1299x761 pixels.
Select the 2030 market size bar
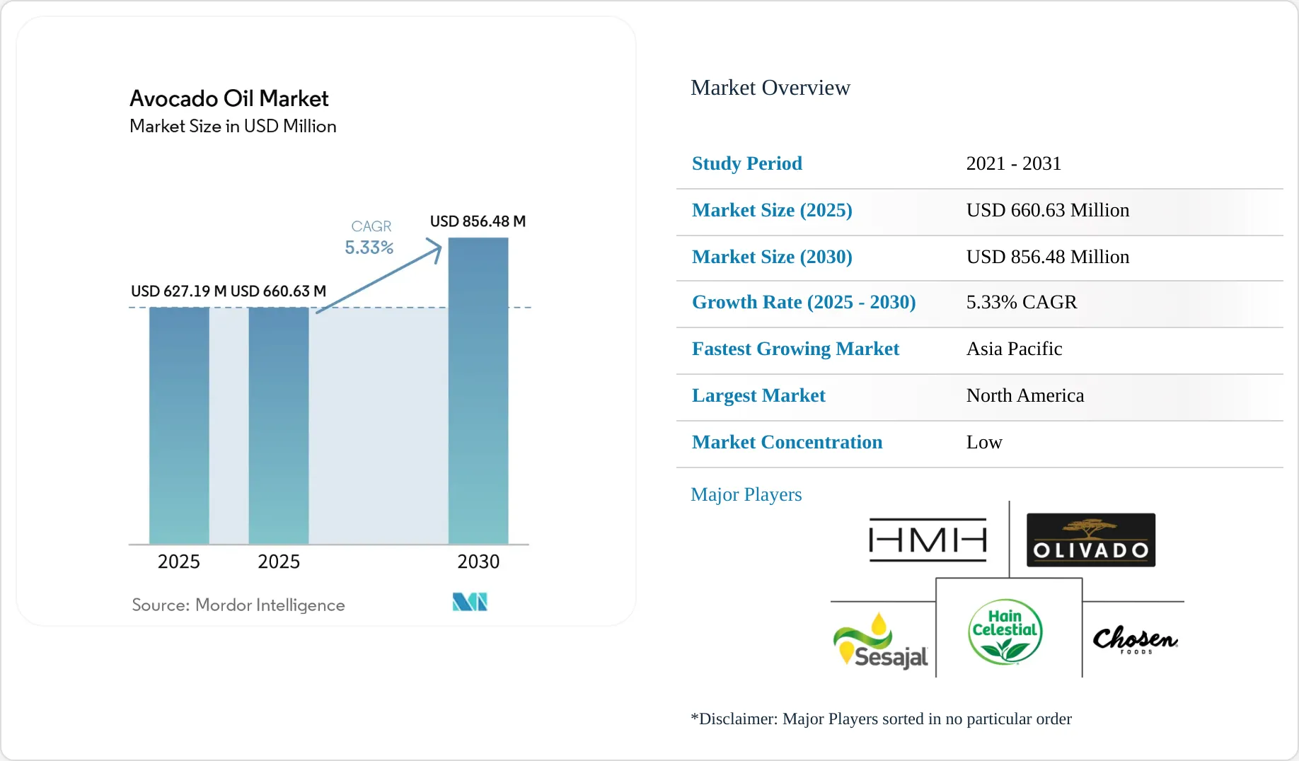[x=478, y=391]
